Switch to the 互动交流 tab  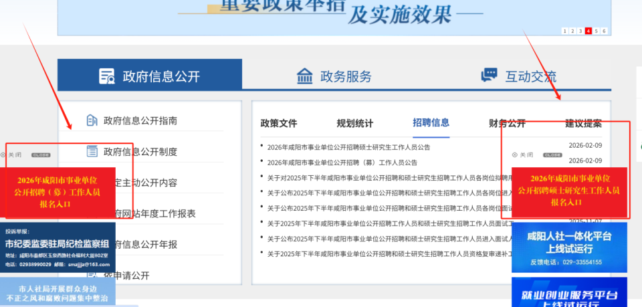519,76
